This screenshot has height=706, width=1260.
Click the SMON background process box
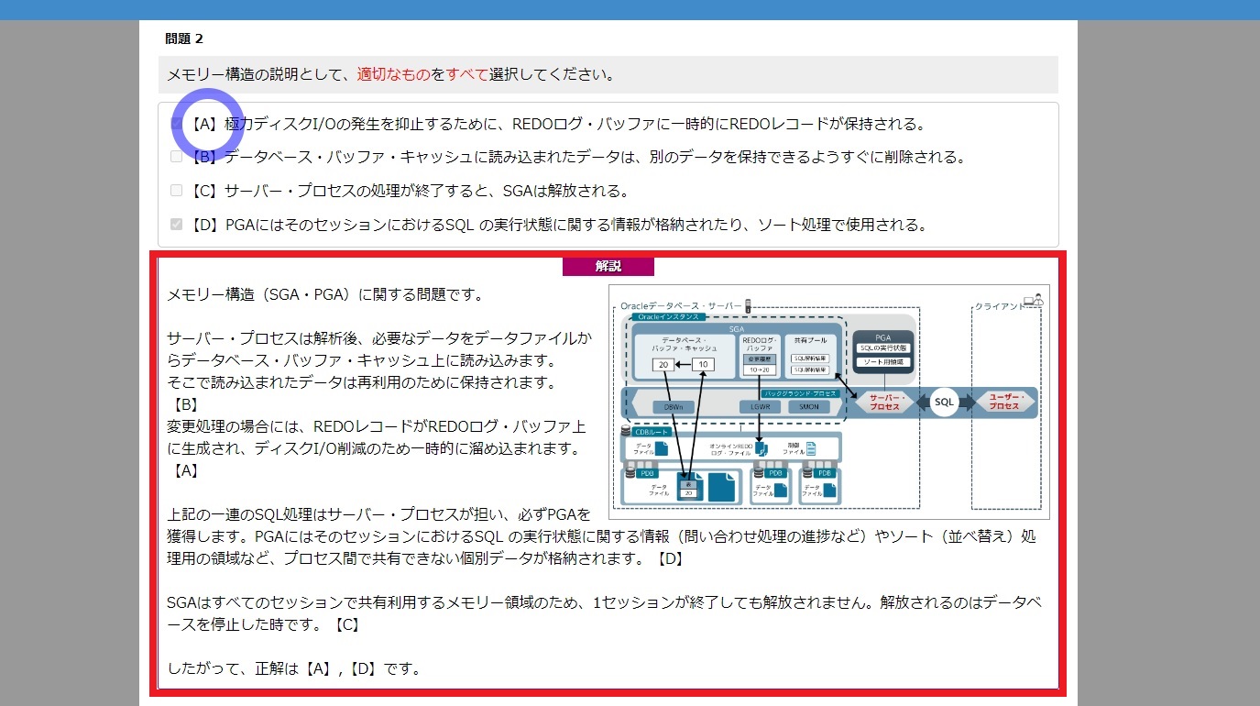(x=809, y=406)
